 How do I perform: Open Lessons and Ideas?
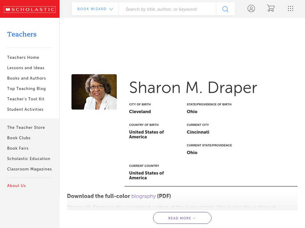click(26, 68)
